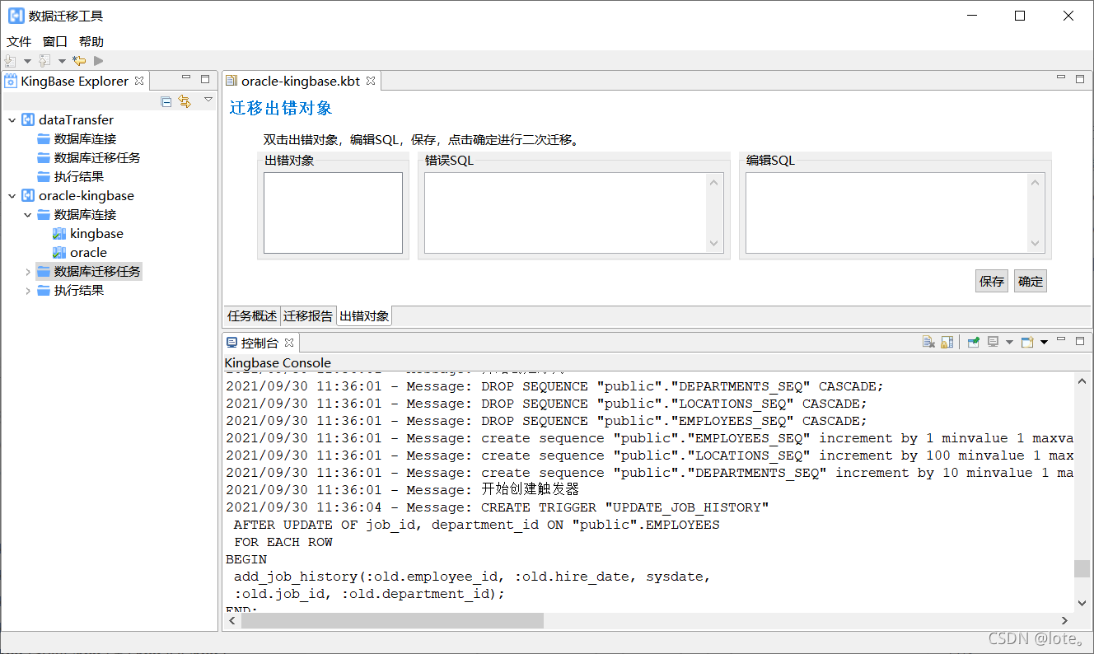Click inside the 出错对象 list box

point(333,213)
